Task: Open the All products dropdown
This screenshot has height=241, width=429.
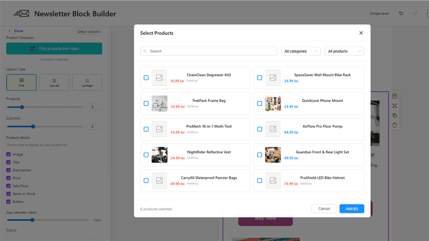Action: [x=344, y=51]
